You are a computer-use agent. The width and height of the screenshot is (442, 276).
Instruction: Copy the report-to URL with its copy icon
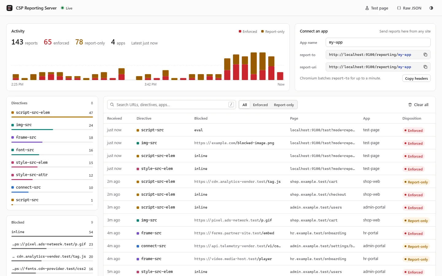click(425, 55)
